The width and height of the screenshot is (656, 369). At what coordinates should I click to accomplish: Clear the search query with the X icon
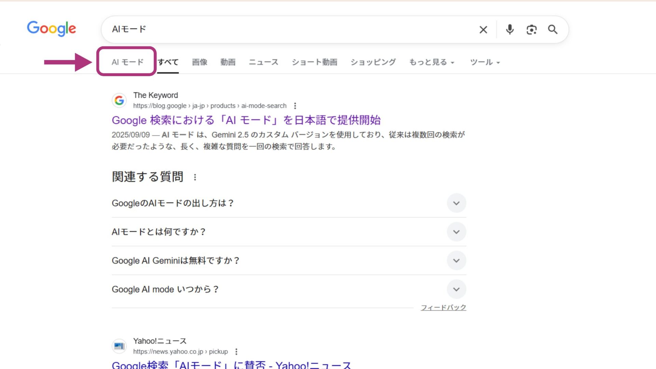click(483, 30)
